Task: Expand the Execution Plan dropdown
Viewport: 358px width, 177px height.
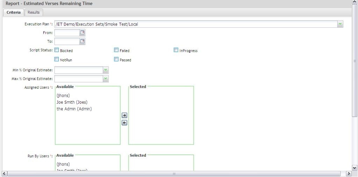Action: point(340,24)
